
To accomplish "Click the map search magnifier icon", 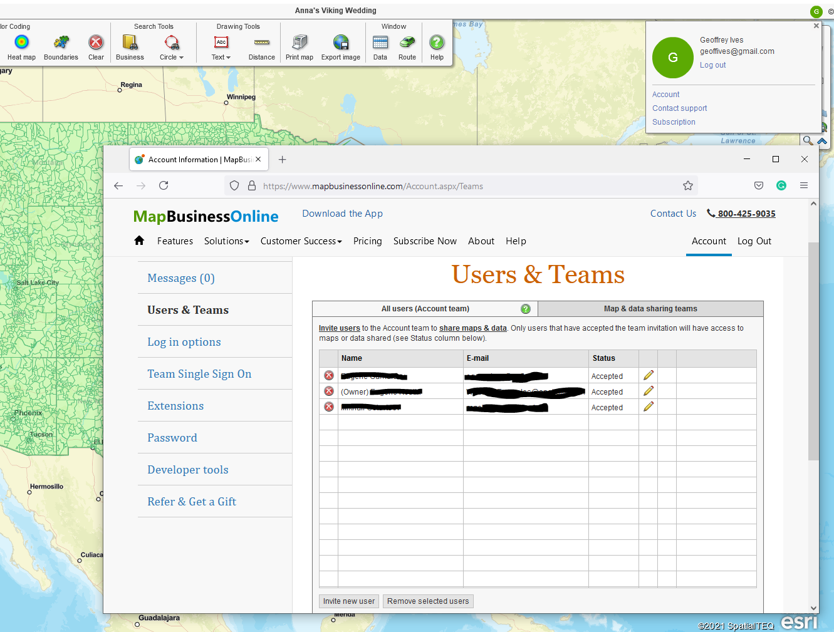I will pos(808,141).
